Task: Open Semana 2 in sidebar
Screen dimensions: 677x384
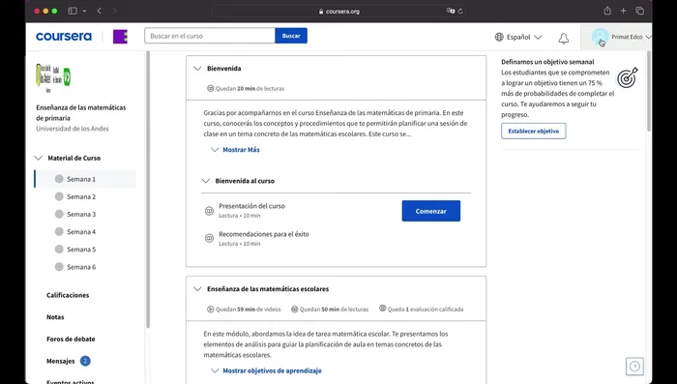Action: click(x=81, y=196)
